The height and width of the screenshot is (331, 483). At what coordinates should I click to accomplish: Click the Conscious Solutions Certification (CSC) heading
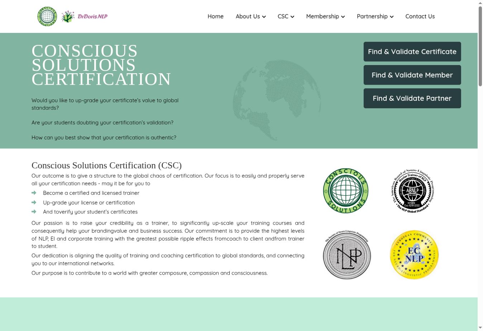(107, 165)
